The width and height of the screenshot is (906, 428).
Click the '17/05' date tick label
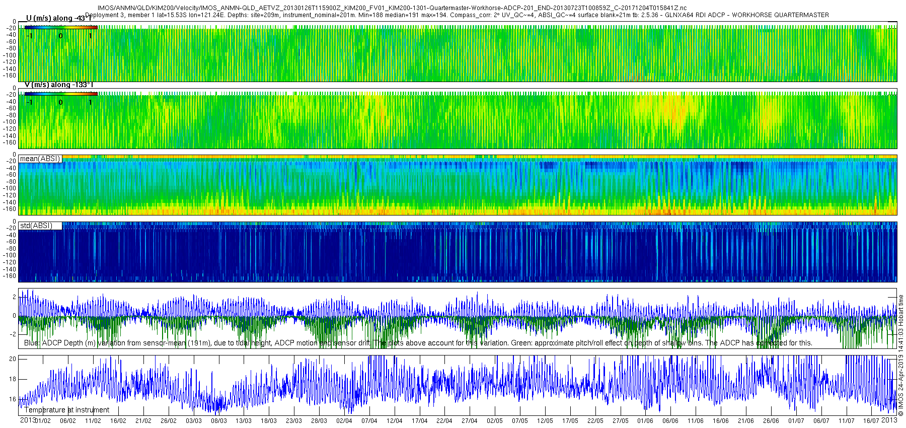coord(570,421)
